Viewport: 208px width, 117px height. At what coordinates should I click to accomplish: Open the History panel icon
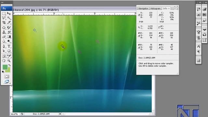point(199,9)
